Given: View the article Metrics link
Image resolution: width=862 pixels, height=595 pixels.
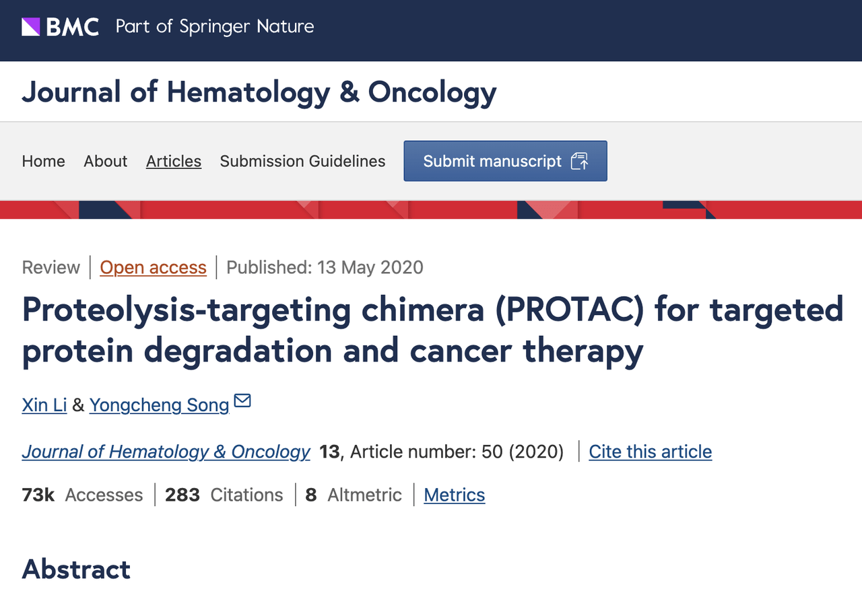Looking at the screenshot, I should pos(454,495).
